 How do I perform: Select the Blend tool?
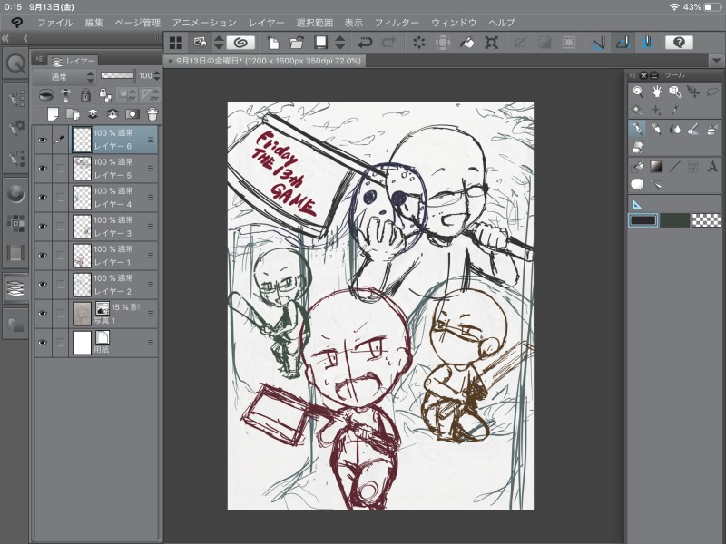point(674,129)
